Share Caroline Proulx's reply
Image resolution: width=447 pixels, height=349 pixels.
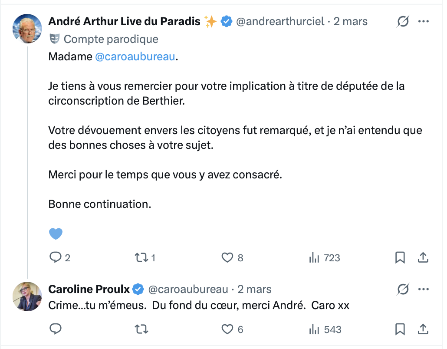(x=423, y=329)
